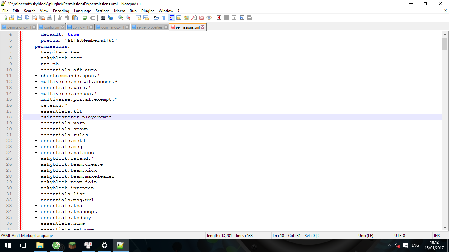Image resolution: width=449 pixels, height=252 pixels.
Task: Save the current file using the toolbar
Action: tap(19, 18)
